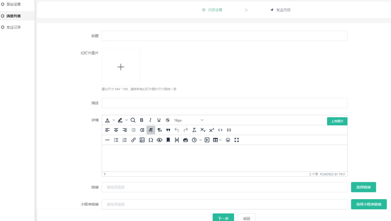This screenshot has width=391, height=221.
Task: Expand the insert date/time dropdown arrow
Action: tap(200, 140)
